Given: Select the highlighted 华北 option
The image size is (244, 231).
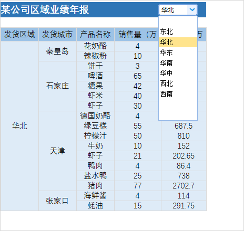Looking at the screenshot, I should (x=178, y=42).
